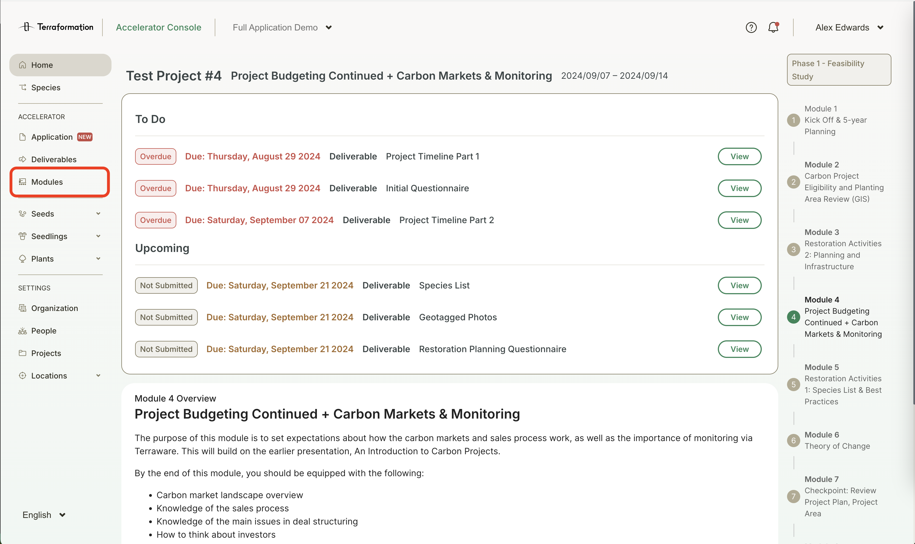The image size is (915, 544).
Task: Click the Organization settings icon
Action: click(22, 308)
